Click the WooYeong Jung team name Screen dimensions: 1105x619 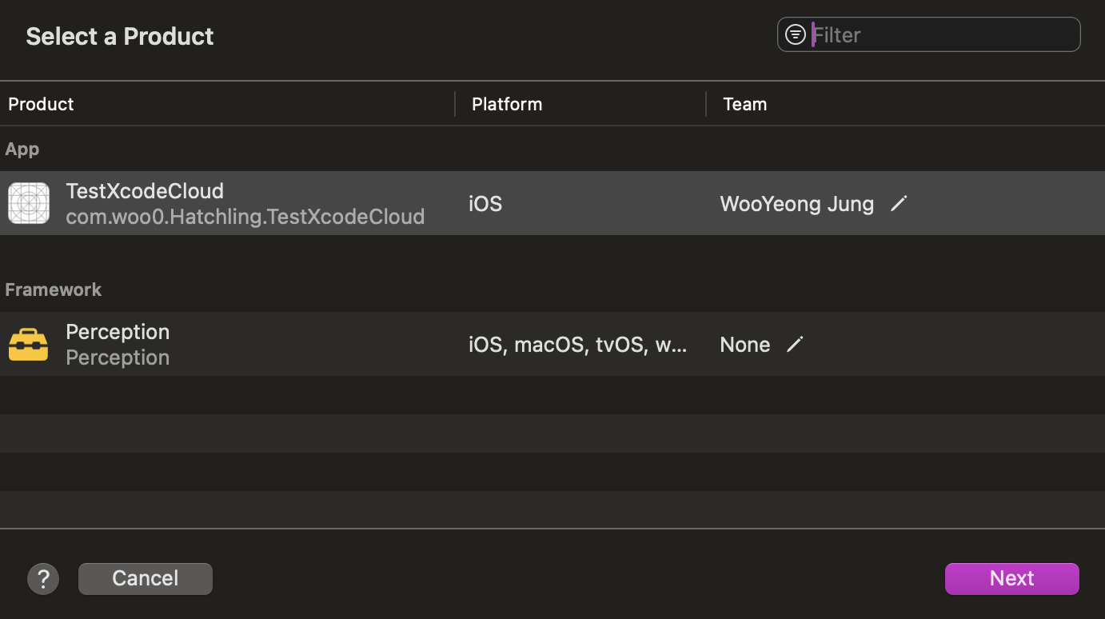(796, 204)
